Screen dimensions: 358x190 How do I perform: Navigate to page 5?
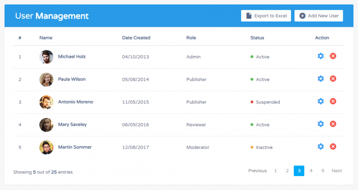323,171
